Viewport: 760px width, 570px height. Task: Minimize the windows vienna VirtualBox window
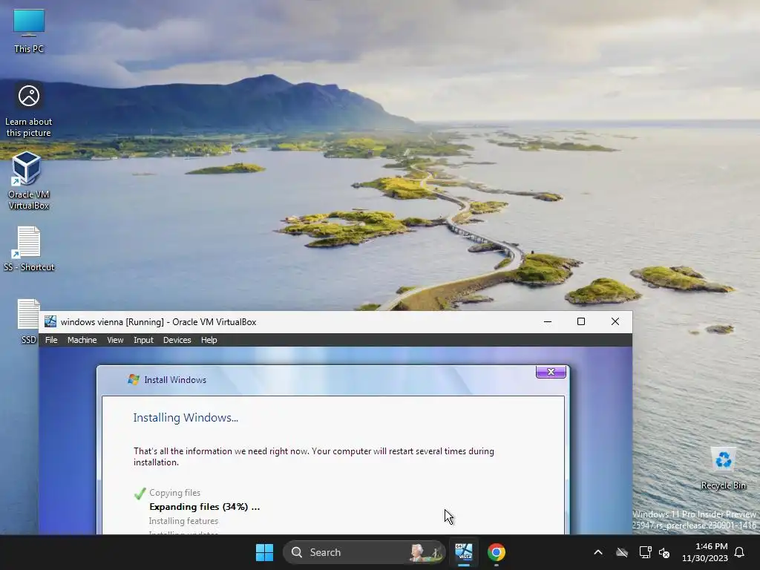548,321
